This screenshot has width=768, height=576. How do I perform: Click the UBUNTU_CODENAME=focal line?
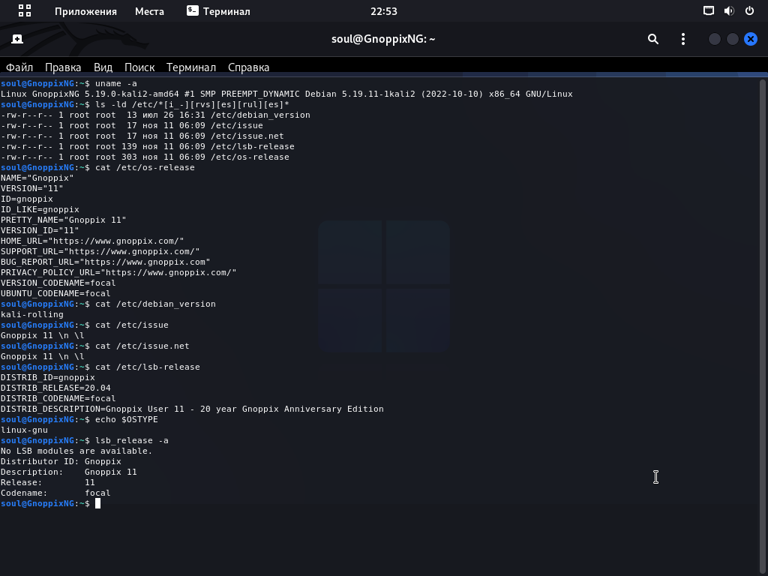(55, 293)
